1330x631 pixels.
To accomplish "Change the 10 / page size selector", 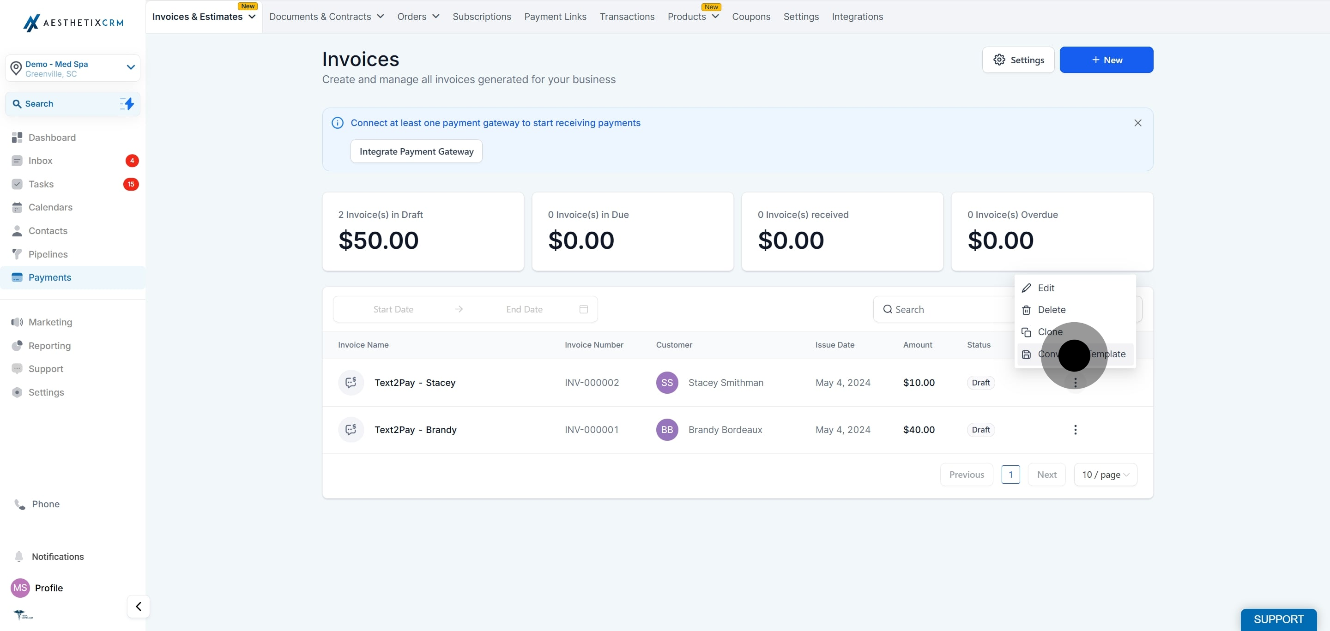I will click(1106, 475).
